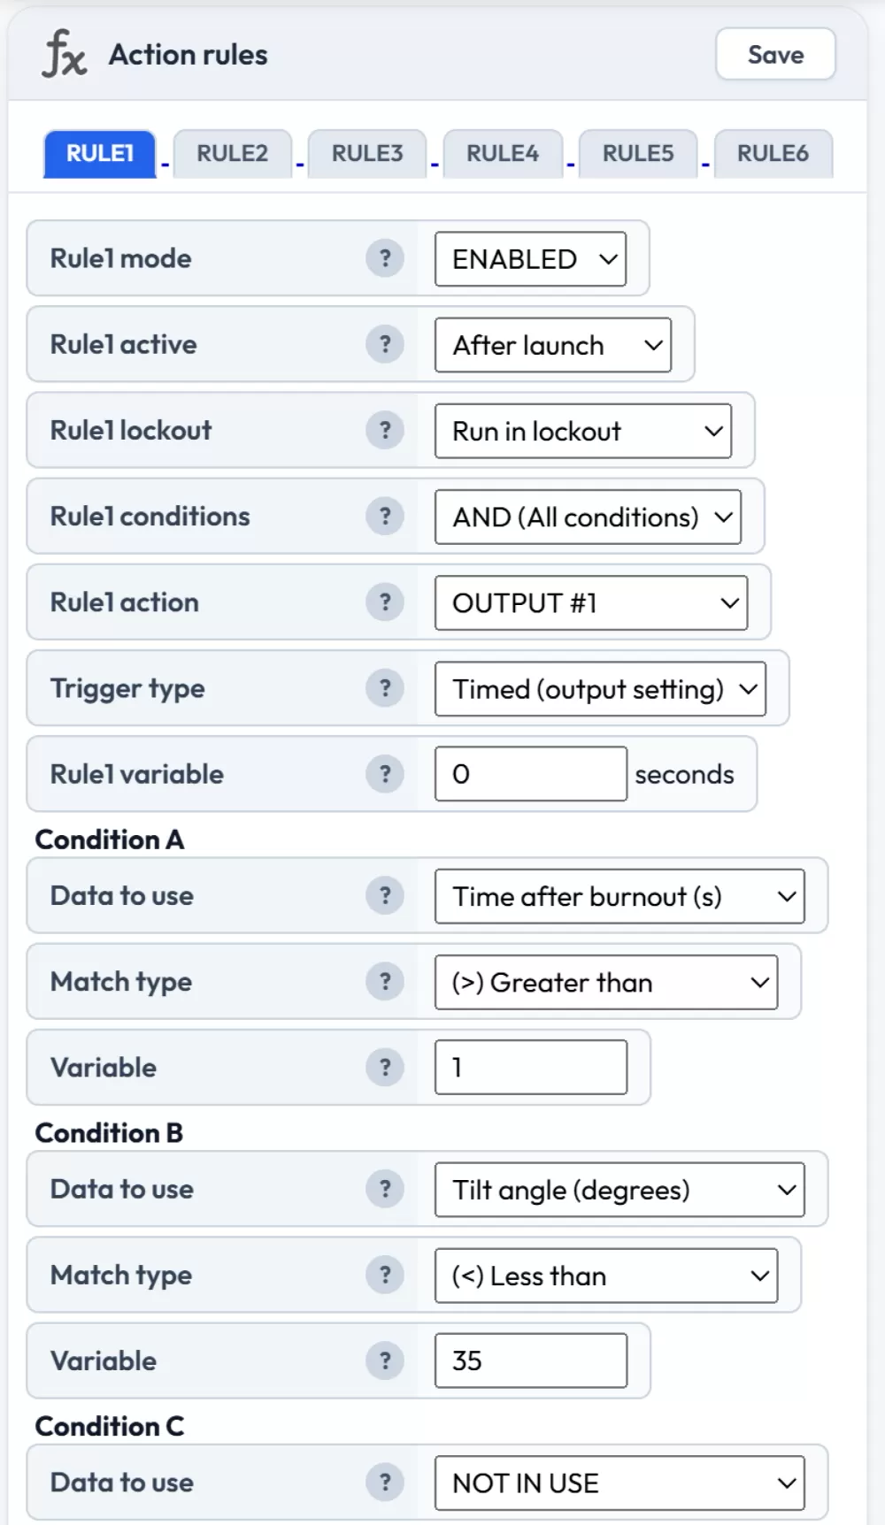Click the help icon for Rule1 mode
The image size is (885, 1525).
385,258
